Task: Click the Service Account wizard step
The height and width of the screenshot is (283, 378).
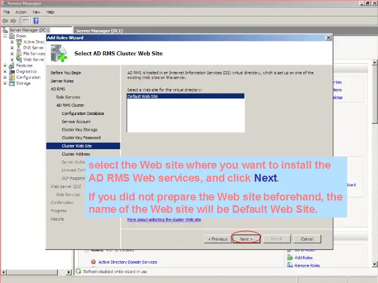Action: tap(76, 121)
